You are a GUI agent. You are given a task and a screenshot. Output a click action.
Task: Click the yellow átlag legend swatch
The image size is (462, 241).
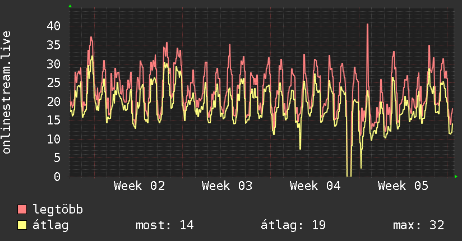[x=22, y=225]
